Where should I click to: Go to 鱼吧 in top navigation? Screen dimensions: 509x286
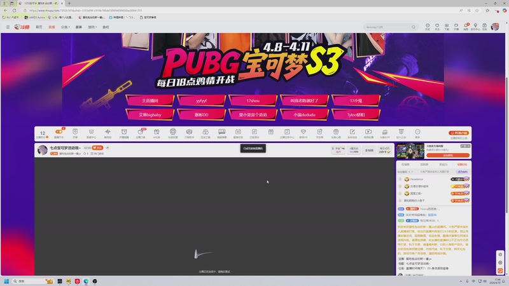106,27
